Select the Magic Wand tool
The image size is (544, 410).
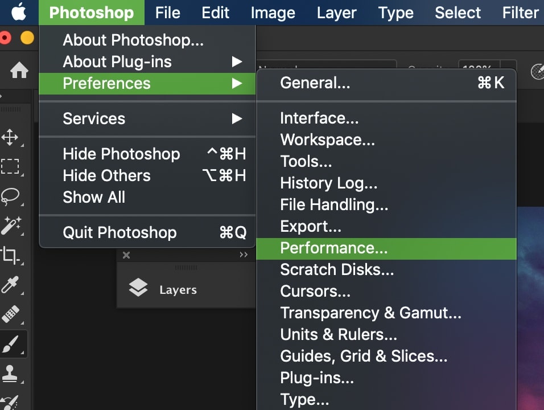coord(11,225)
